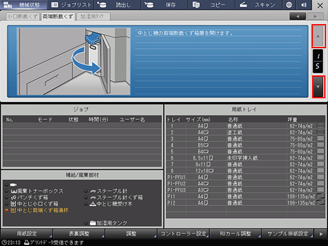Image resolution: width=328 pixels, height=246 pixels.
Task: Click the printer data status icon
Action: 26,242
